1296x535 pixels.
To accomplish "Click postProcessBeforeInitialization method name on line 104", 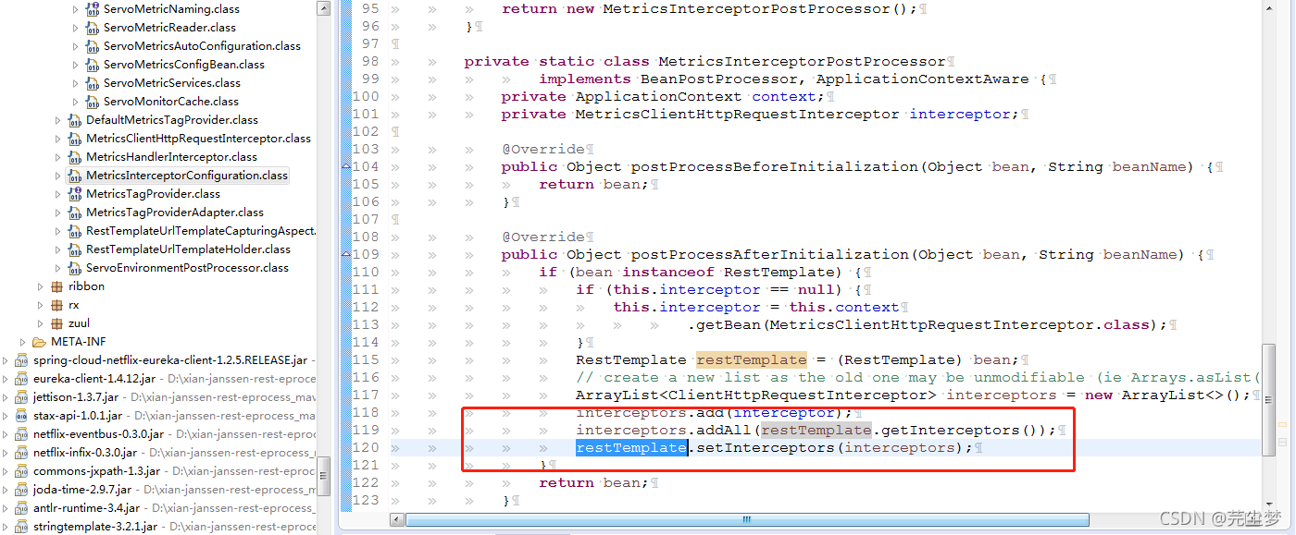I will coord(775,167).
